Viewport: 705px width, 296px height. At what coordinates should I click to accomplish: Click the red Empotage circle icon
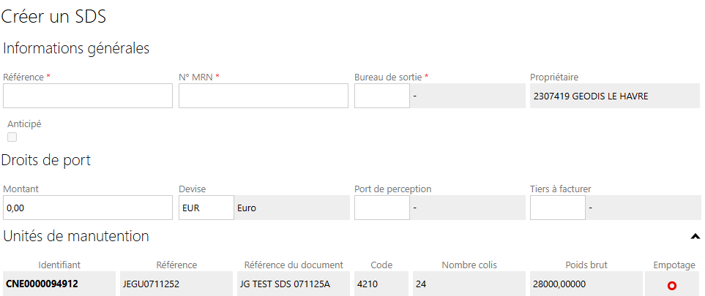672,285
